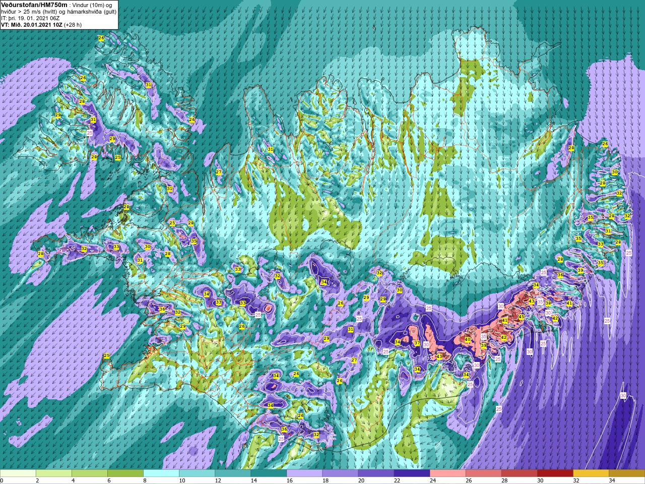Click the light purple 18–20 m/s legend swatch
This screenshot has height=484, width=645.
(340, 473)
